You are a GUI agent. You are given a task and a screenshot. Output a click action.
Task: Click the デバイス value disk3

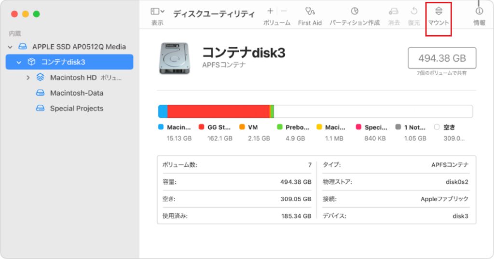pyautogui.click(x=461, y=216)
